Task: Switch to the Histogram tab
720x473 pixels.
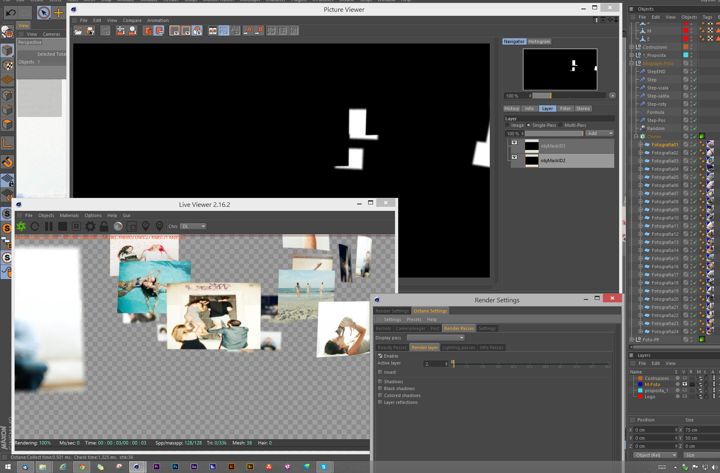Action: pyautogui.click(x=539, y=41)
